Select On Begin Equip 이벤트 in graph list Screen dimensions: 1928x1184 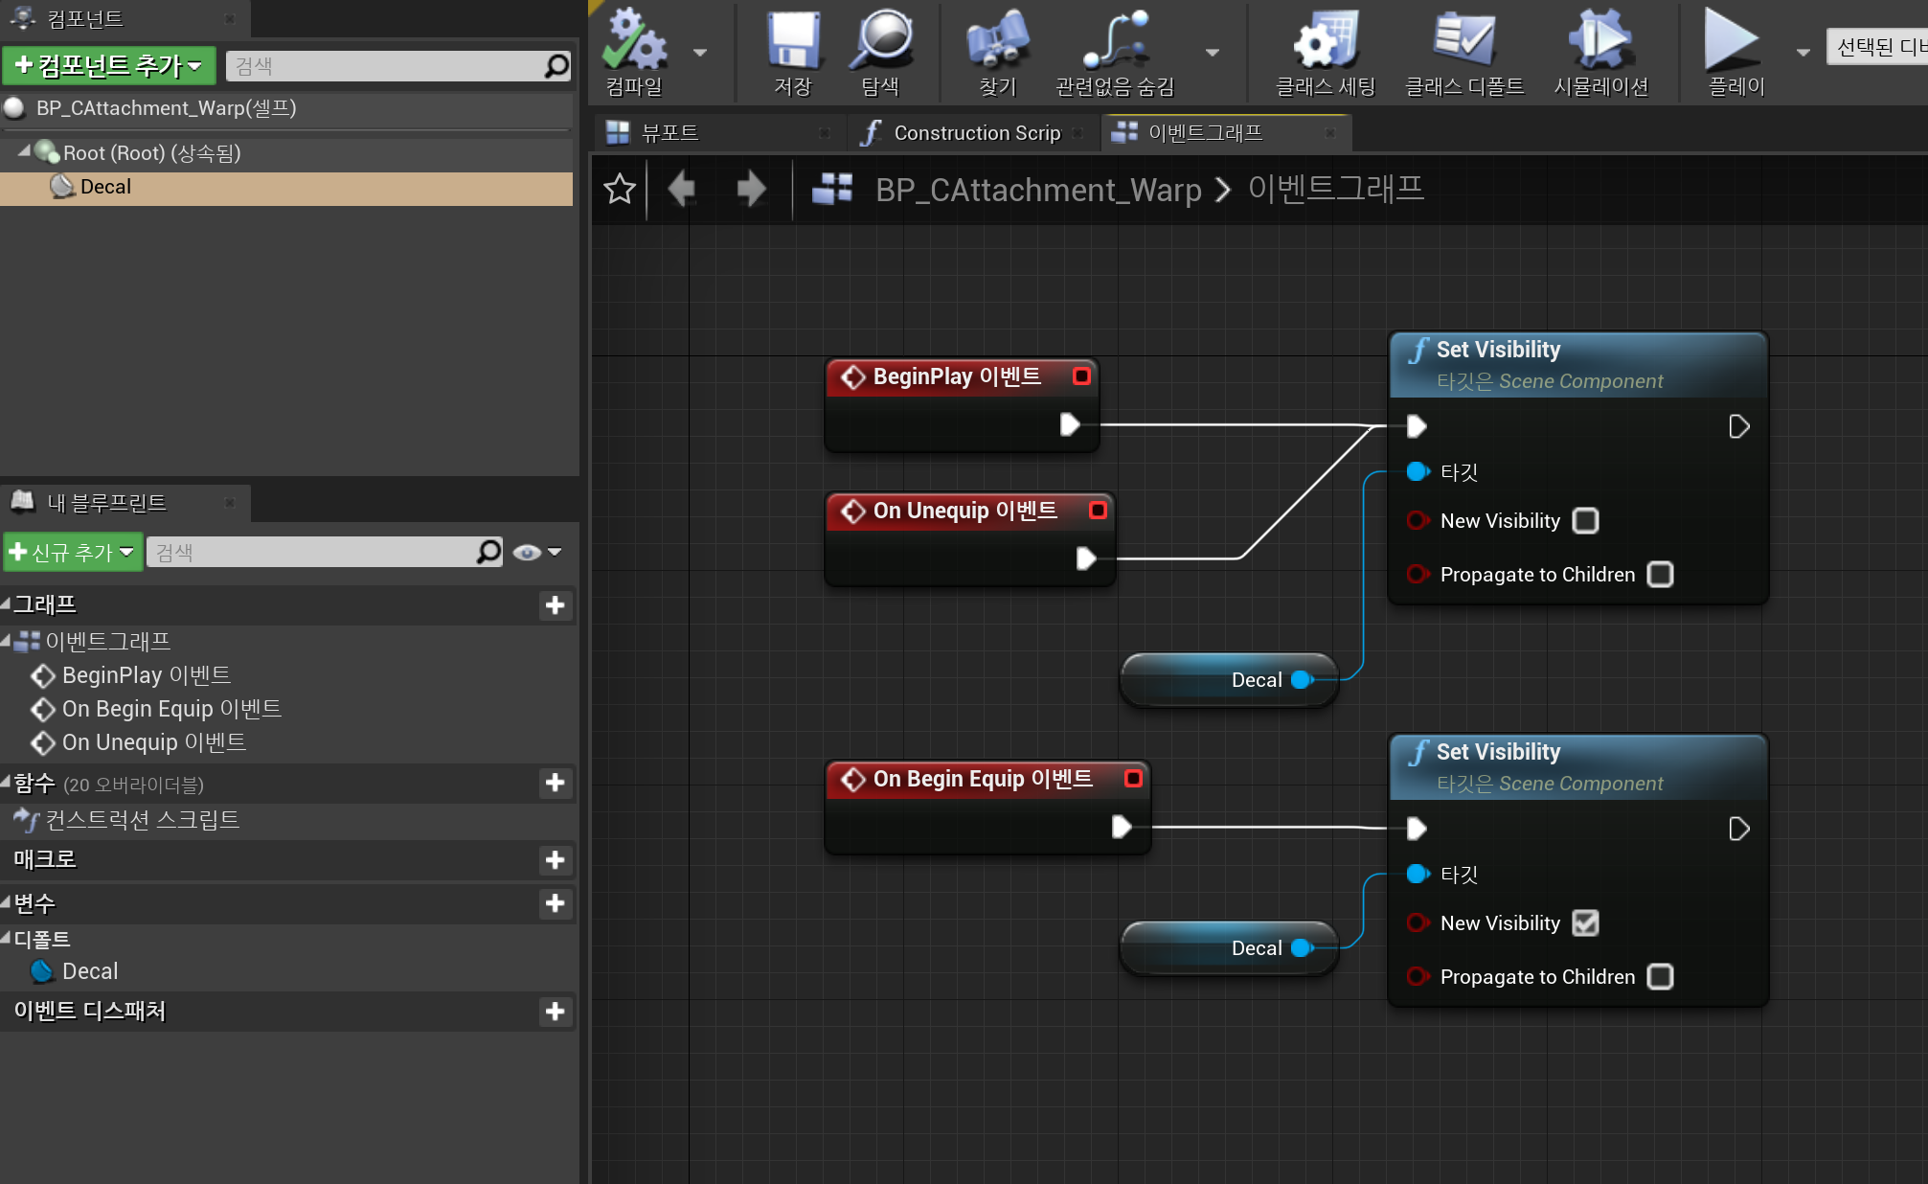(x=171, y=709)
